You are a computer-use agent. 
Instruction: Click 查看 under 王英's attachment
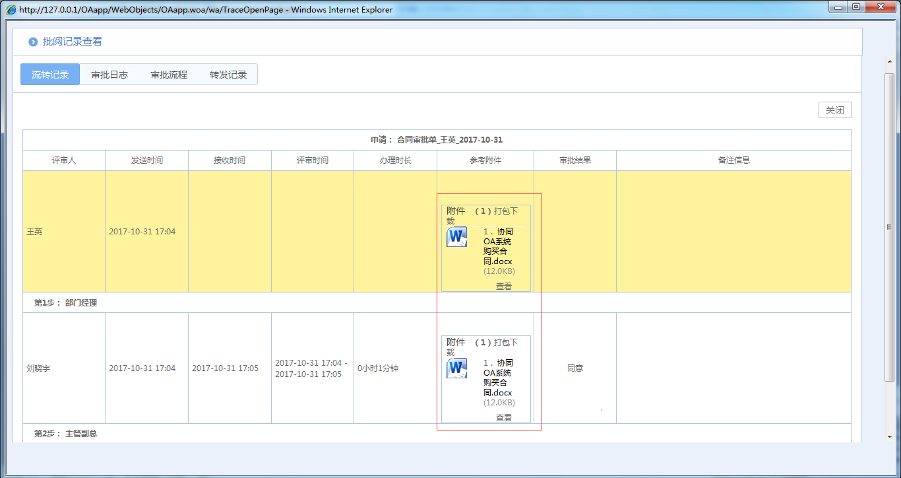tap(504, 287)
